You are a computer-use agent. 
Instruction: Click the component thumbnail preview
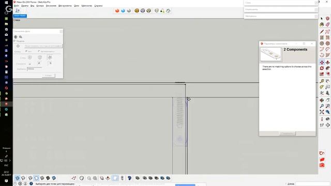point(270,54)
